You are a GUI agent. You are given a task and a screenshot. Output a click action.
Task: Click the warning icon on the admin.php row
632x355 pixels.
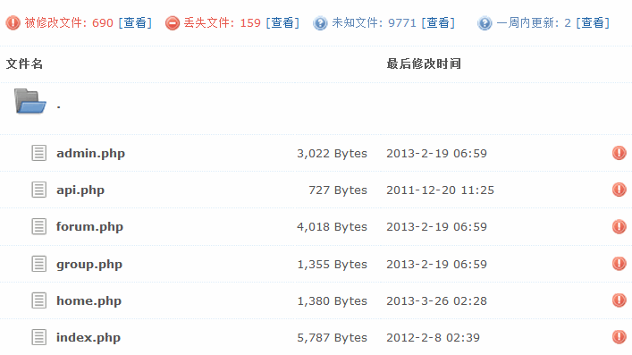point(619,153)
